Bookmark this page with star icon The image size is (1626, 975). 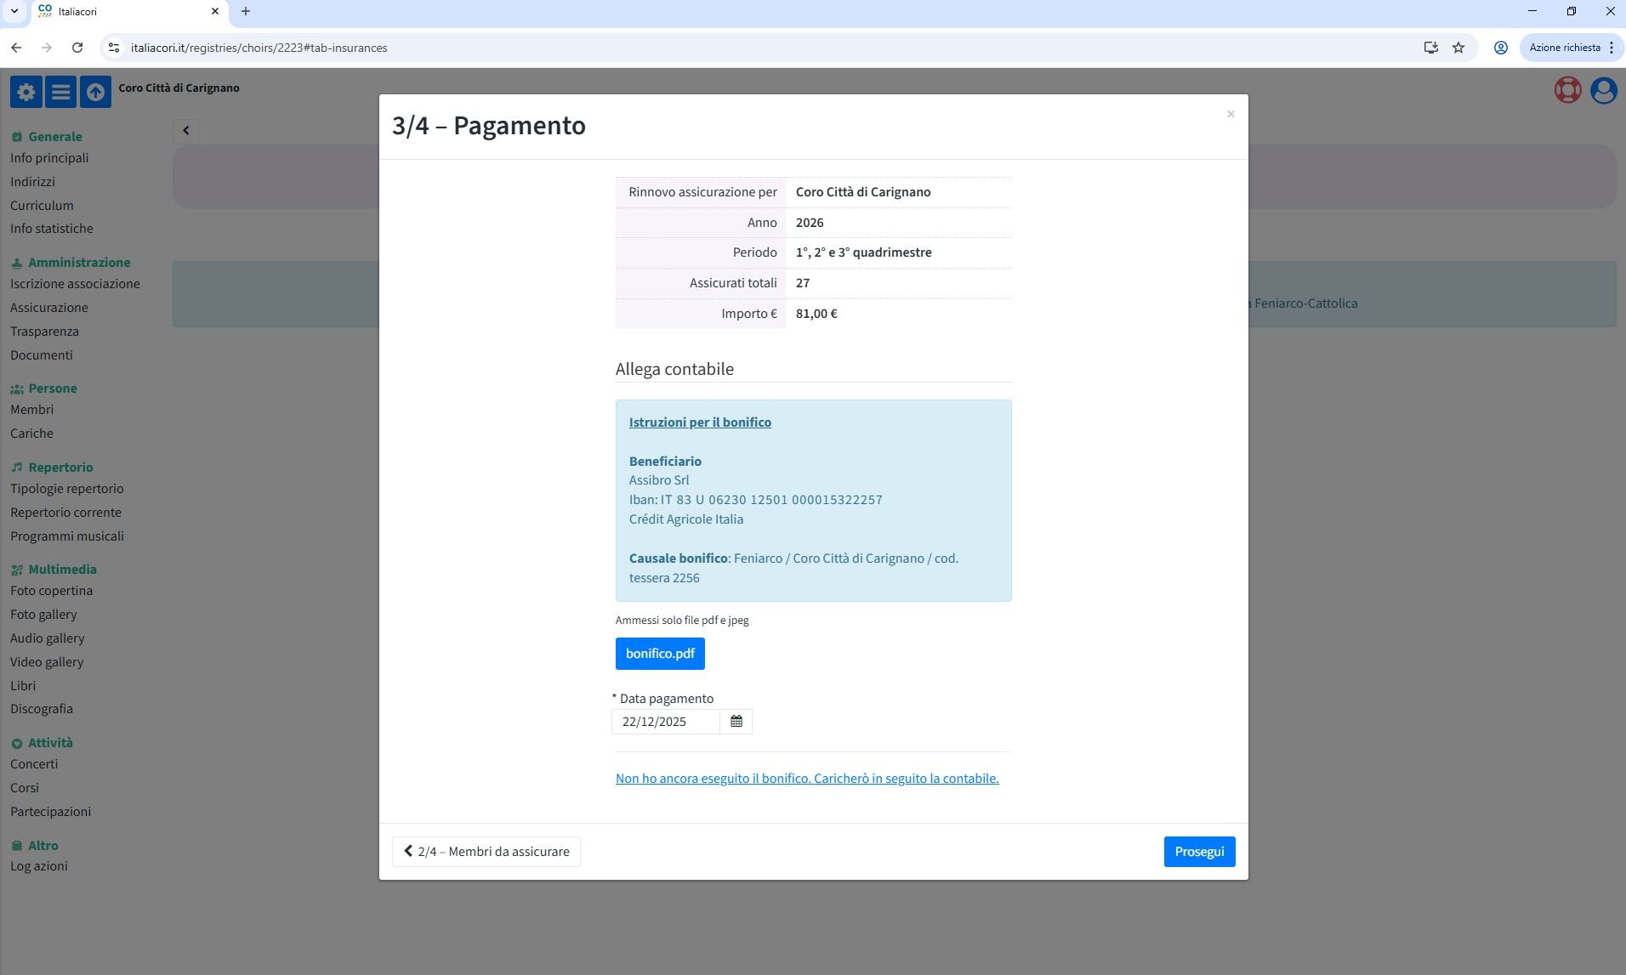click(1458, 48)
